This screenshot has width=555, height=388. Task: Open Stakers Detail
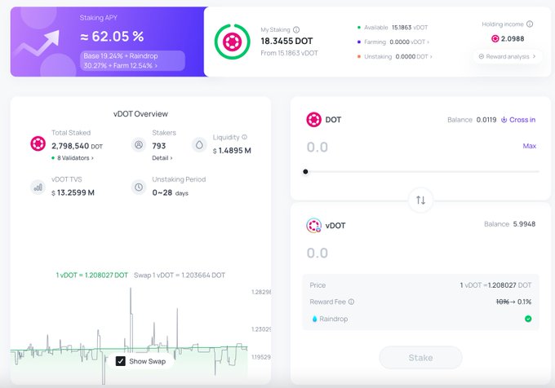coord(162,158)
